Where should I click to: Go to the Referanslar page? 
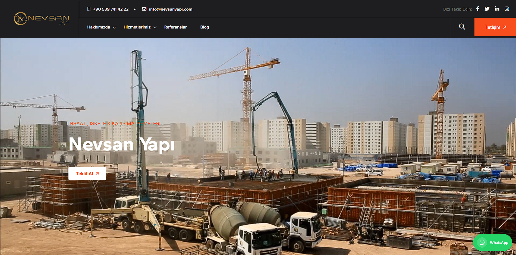click(x=175, y=27)
